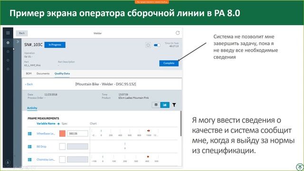Viewport: 304px width, 171px height.
Task: Click the Spec column header
Action: tap(65, 123)
